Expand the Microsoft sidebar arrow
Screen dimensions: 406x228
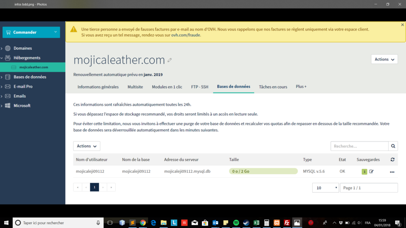[x=2, y=106]
